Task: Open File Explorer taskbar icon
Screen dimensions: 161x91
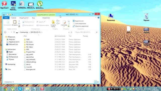Action: (27, 89)
